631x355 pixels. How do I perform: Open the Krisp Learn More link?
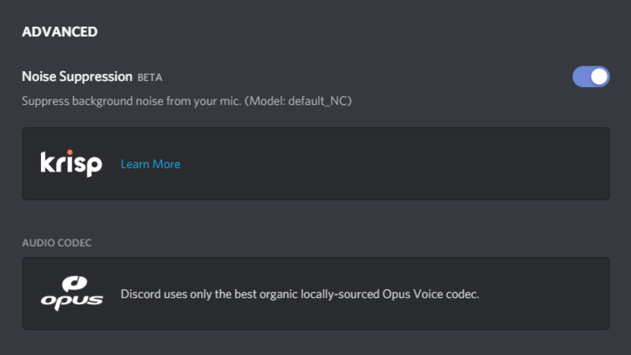150,164
